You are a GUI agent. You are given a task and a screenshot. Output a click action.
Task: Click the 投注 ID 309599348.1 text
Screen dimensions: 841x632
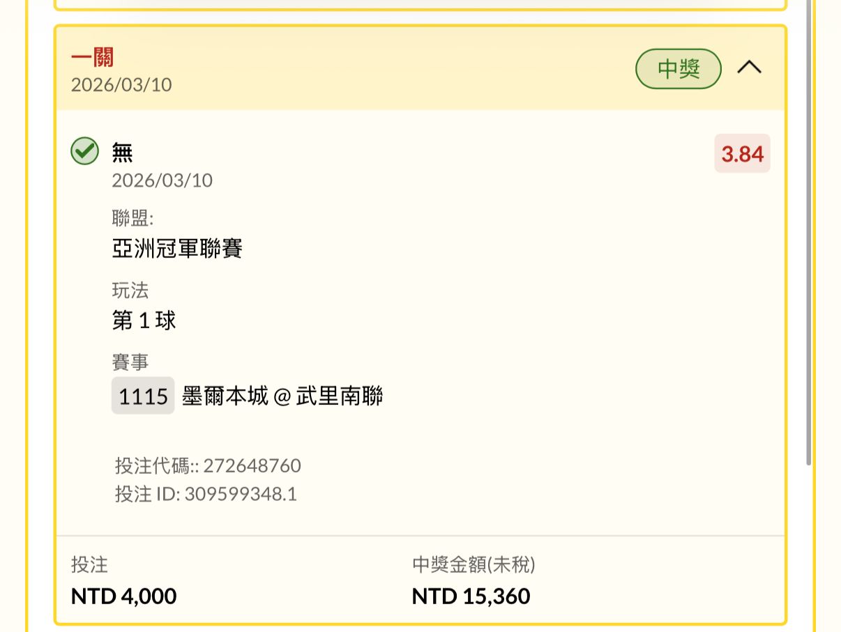point(206,494)
